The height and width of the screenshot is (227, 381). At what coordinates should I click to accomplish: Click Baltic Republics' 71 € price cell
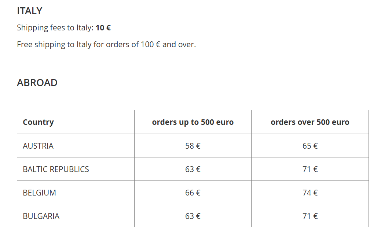pos(310,169)
